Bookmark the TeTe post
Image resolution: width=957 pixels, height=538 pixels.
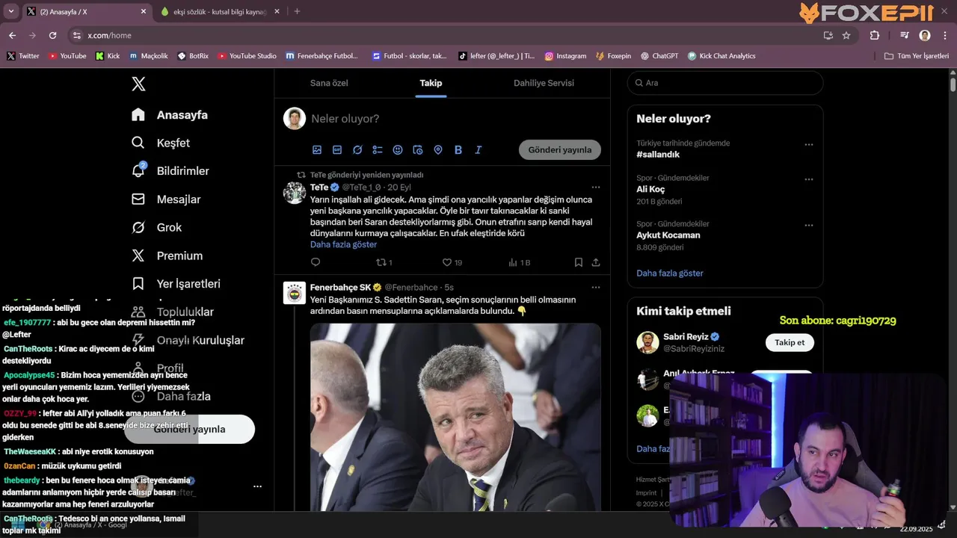[579, 262]
